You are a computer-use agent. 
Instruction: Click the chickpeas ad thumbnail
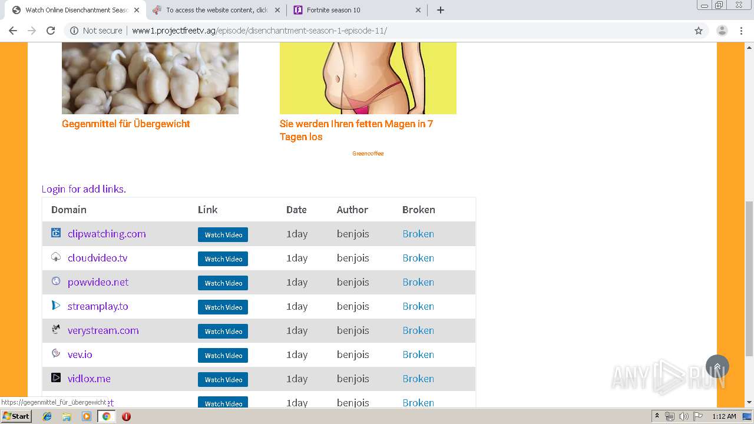pos(150,78)
